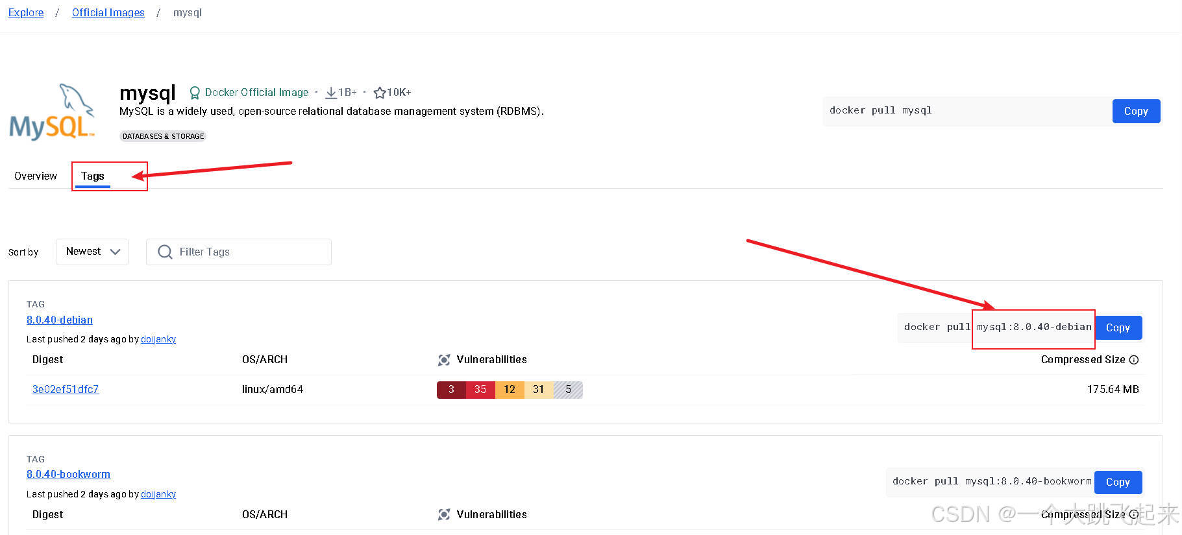Click the 175.64 MB compressed size value
1182x535 pixels.
click(x=1113, y=389)
